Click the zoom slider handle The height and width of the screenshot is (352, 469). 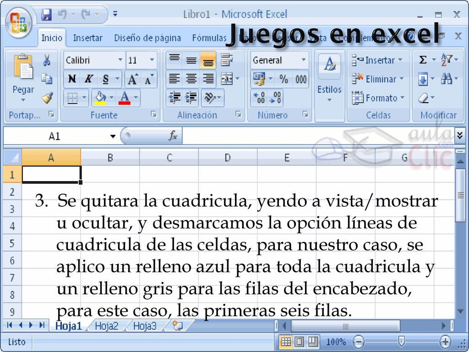pyautogui.click(x=401, y=341)
